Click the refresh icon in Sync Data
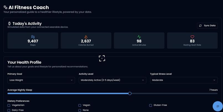223x112 pixels. pyautogui.click(x=200, y=26)
